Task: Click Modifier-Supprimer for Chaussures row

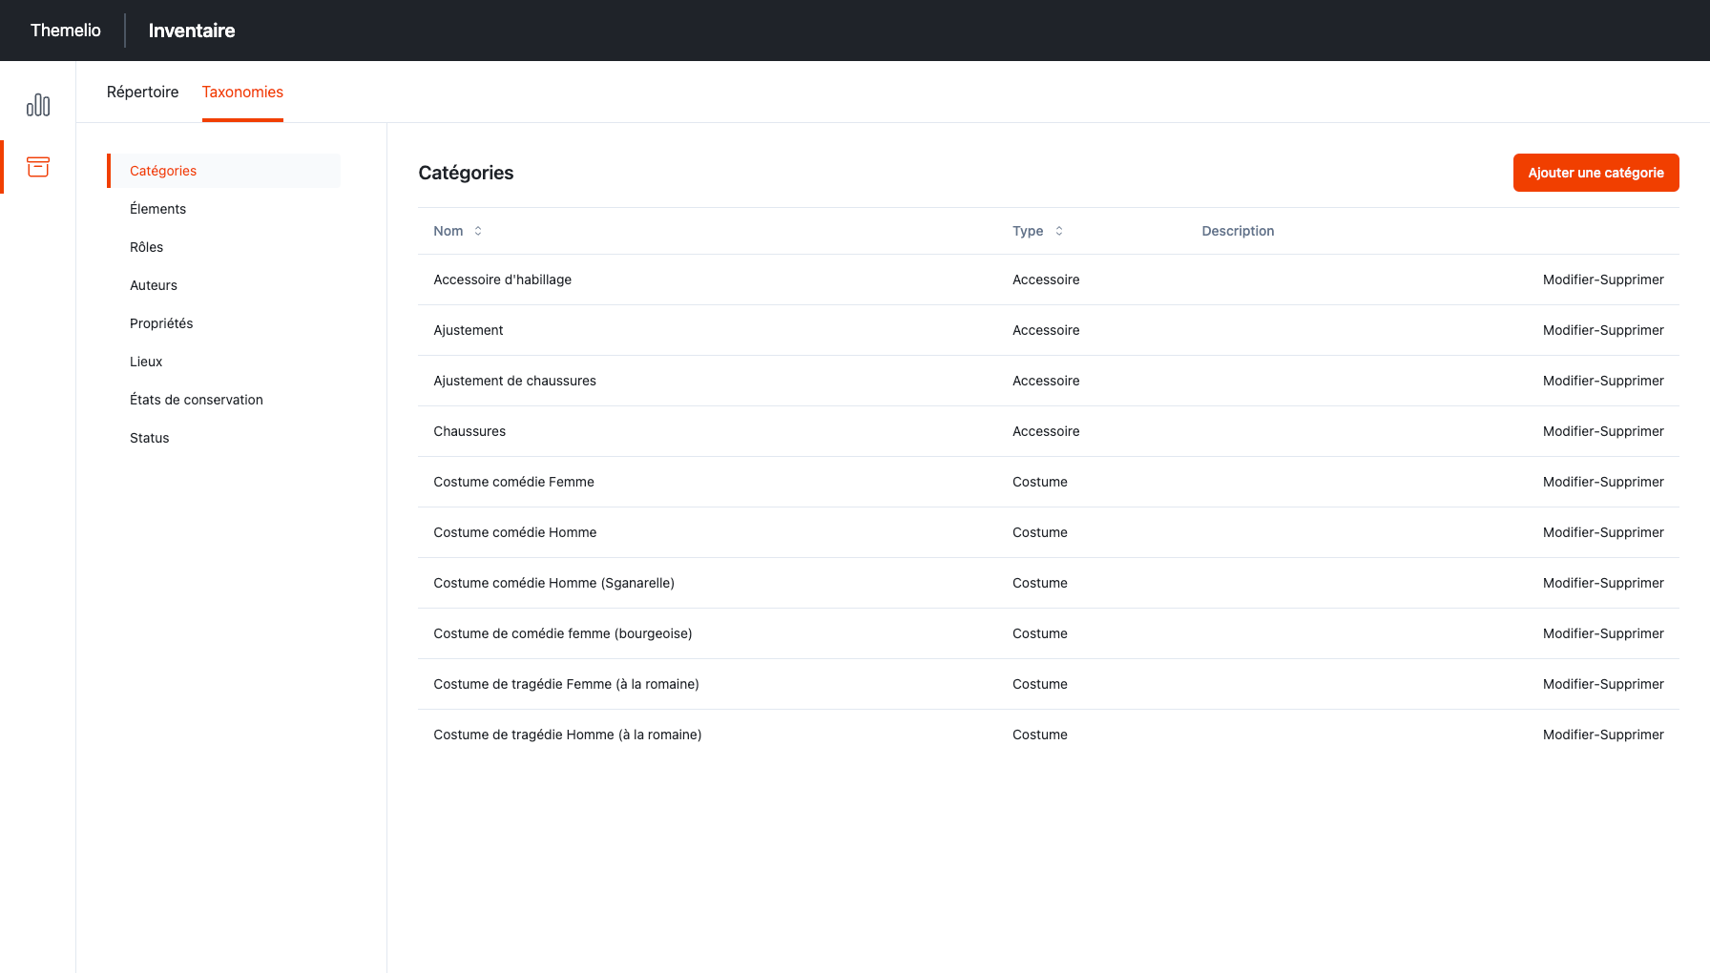Action: click(x=1603, y=431)
